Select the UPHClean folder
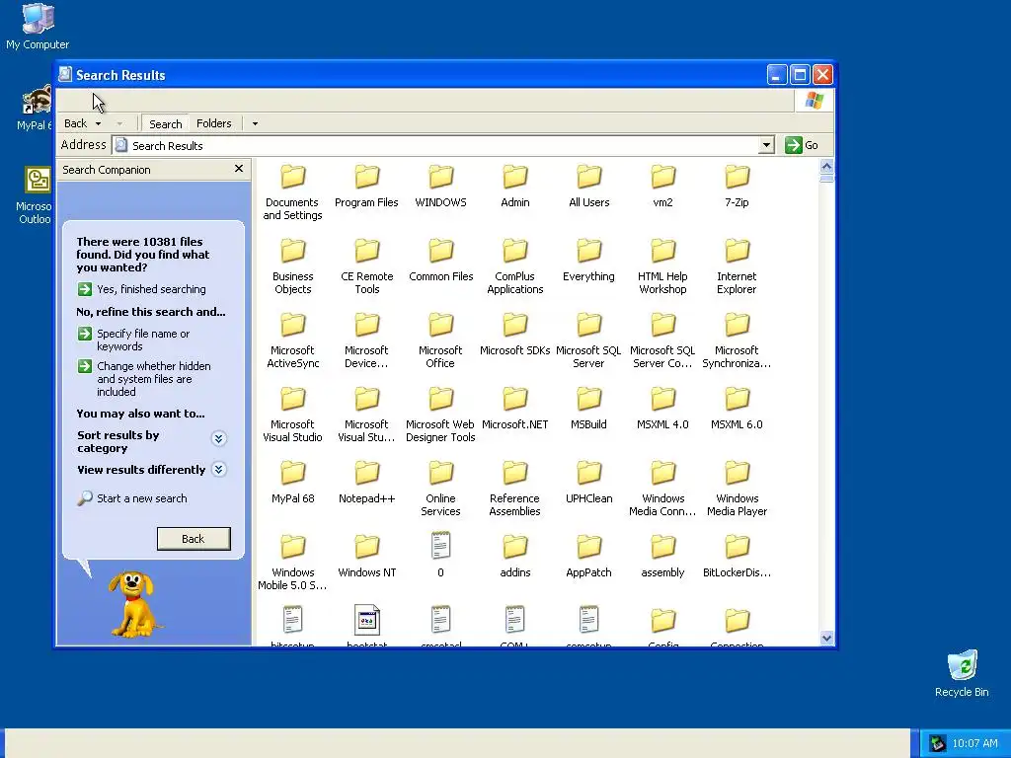 (589, 482)
